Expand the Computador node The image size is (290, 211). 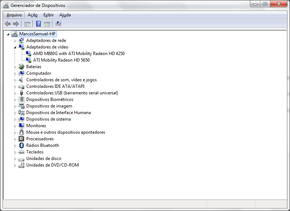(15, 74)
